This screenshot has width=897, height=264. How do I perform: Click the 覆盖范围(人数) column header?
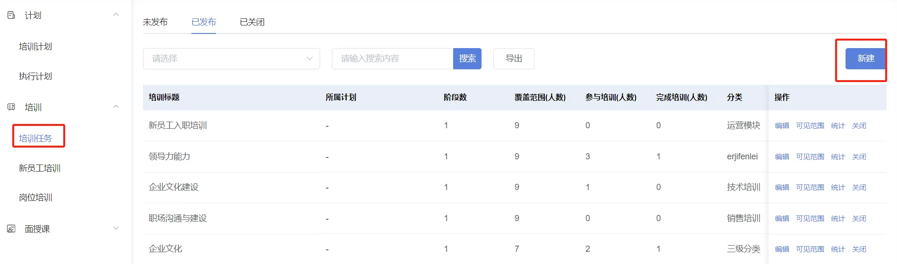(x=540, y=97)
